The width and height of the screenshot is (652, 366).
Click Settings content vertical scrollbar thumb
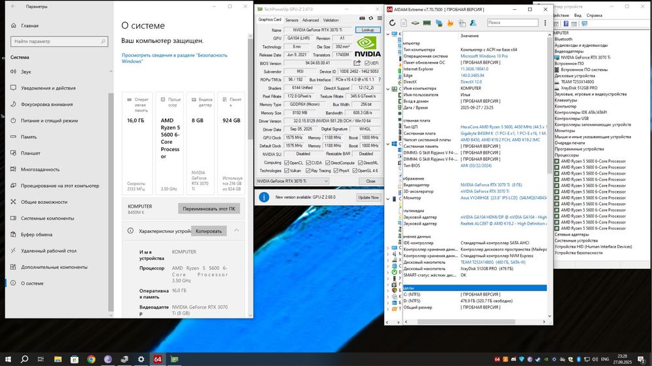(x=250, y=90)
